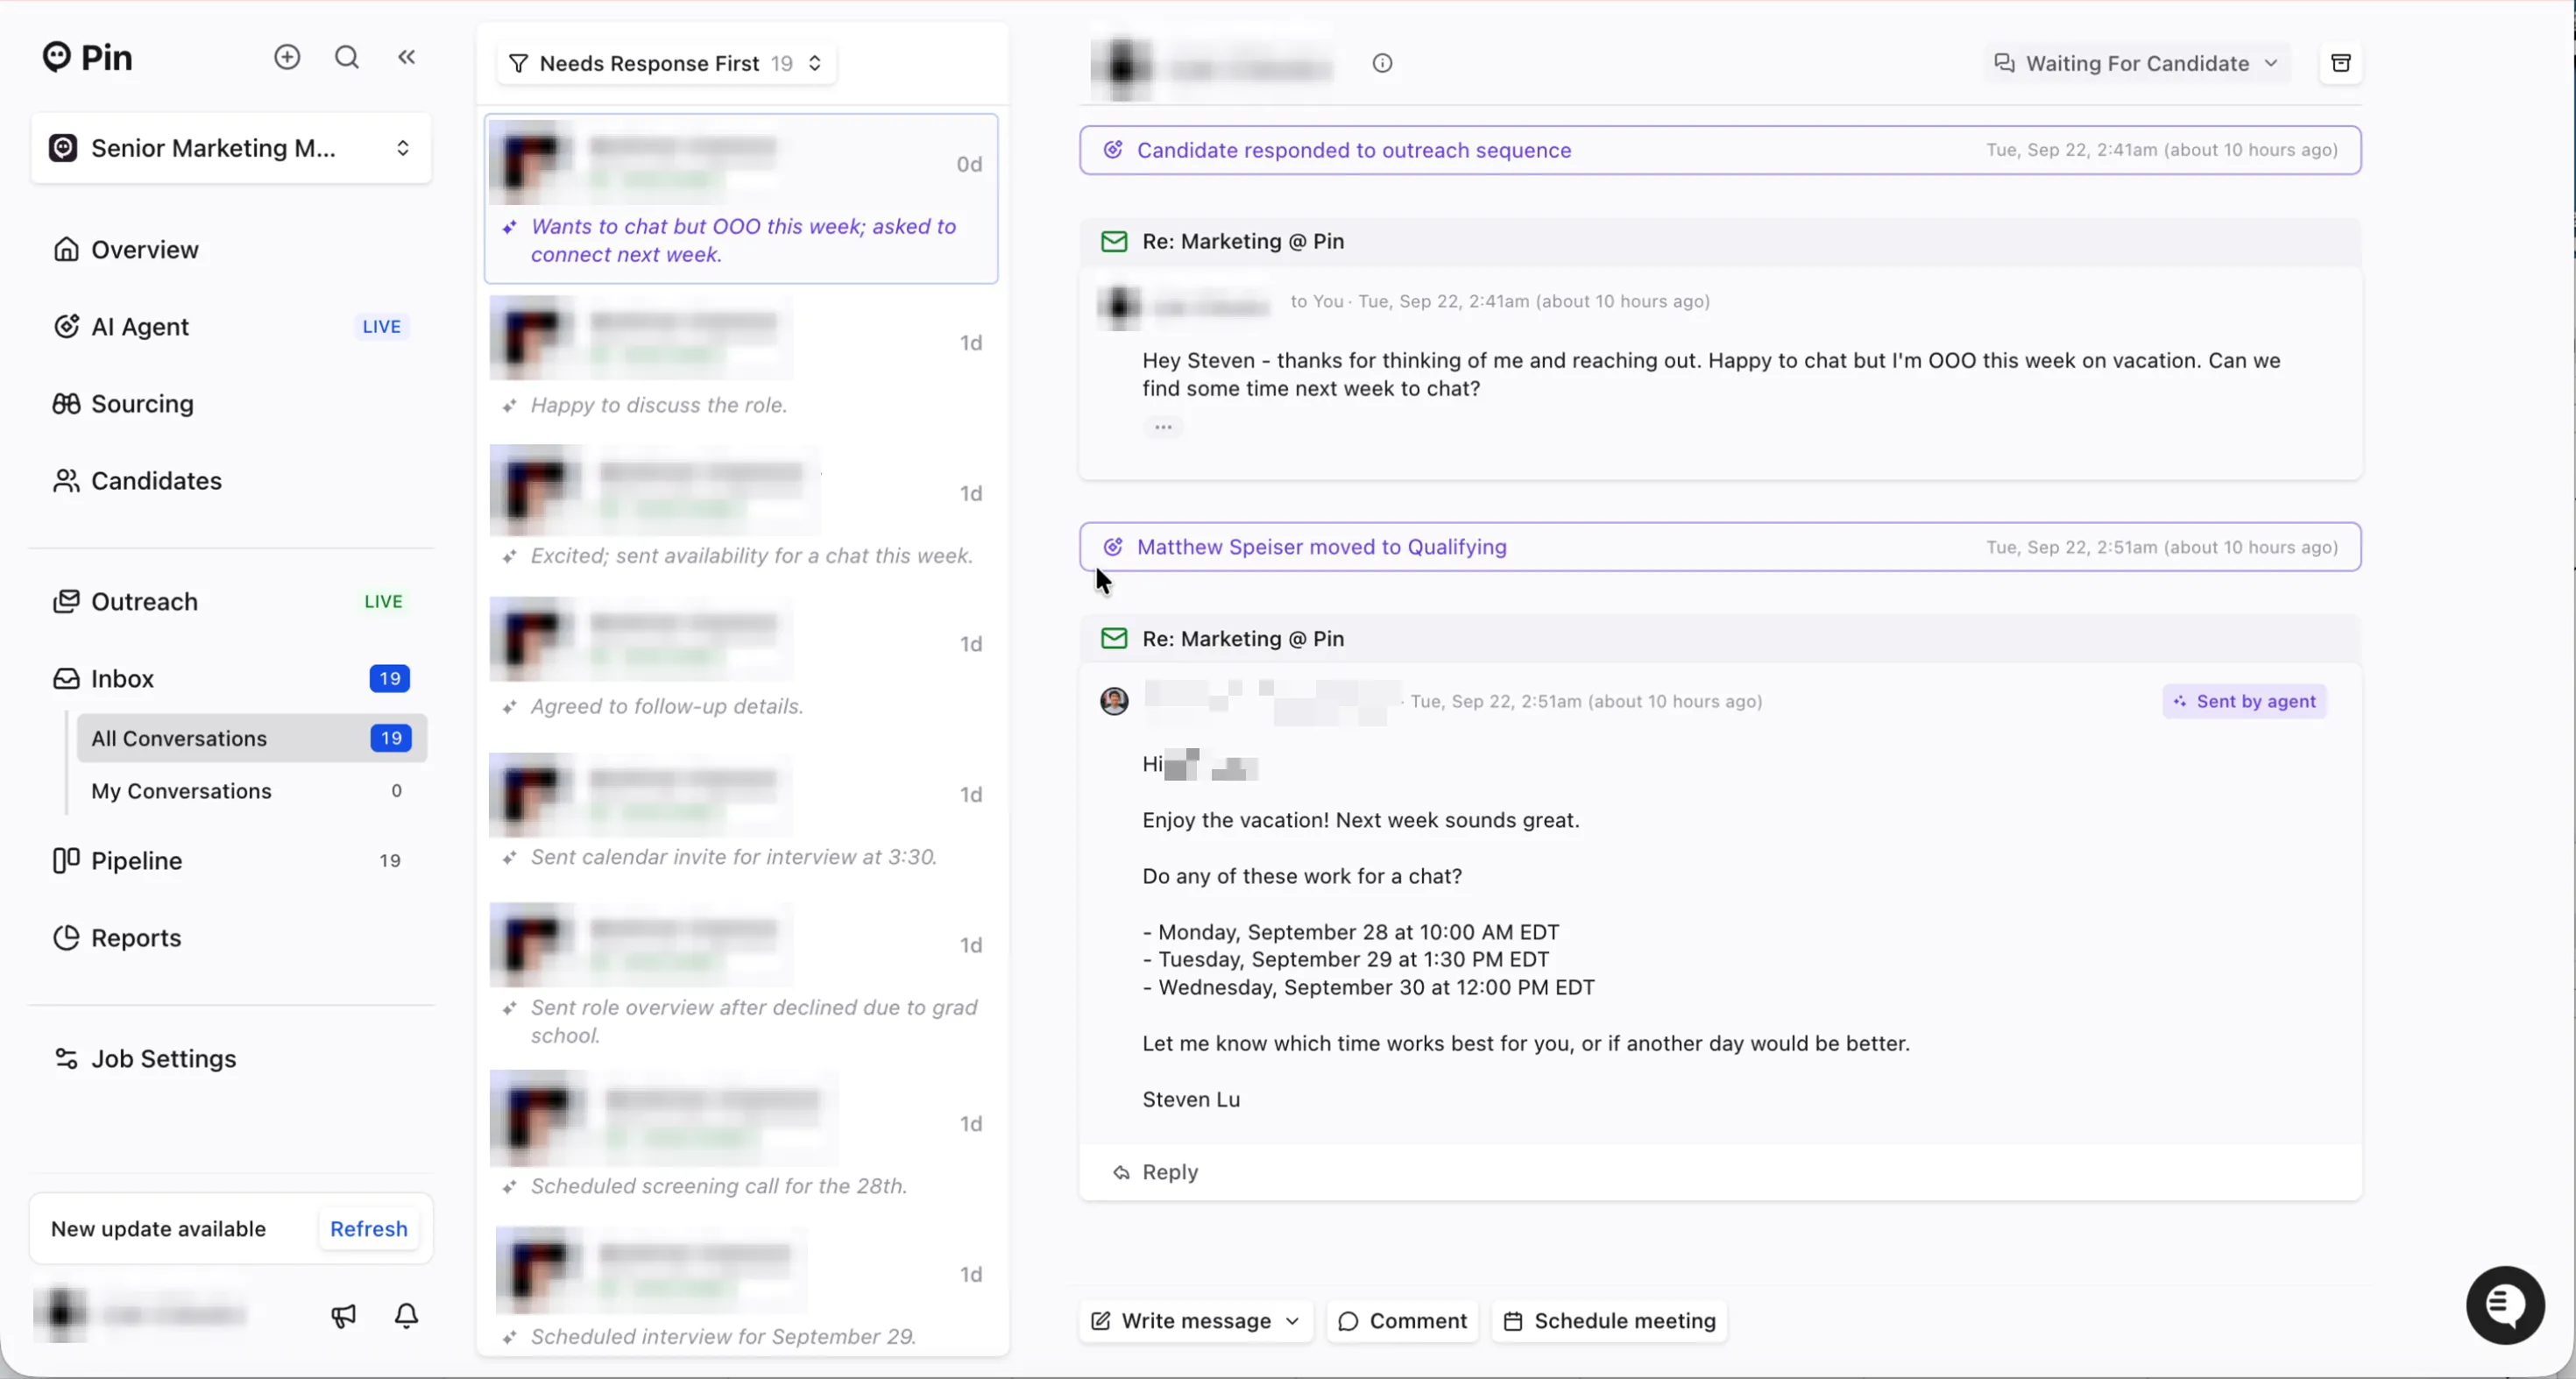Click the info icon beside the candidate name
Screen dimensions: 2576x1379
coord(1382,63)
